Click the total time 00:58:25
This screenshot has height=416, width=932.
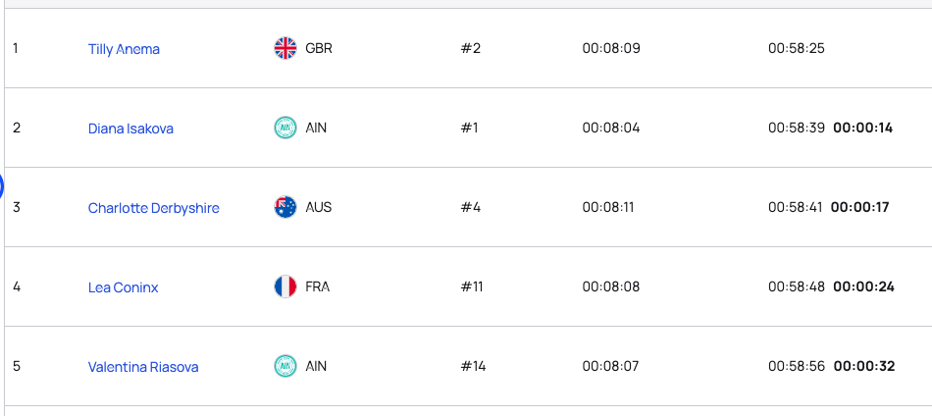[x=796, y=48]
